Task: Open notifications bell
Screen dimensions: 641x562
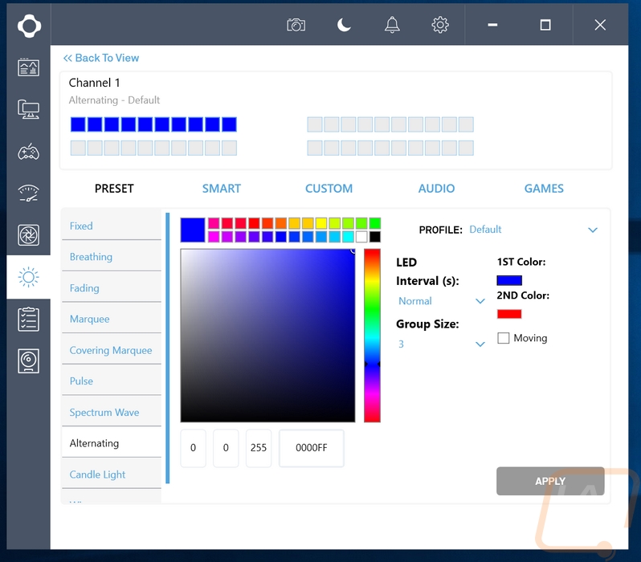Action: (x=392, y=25)
